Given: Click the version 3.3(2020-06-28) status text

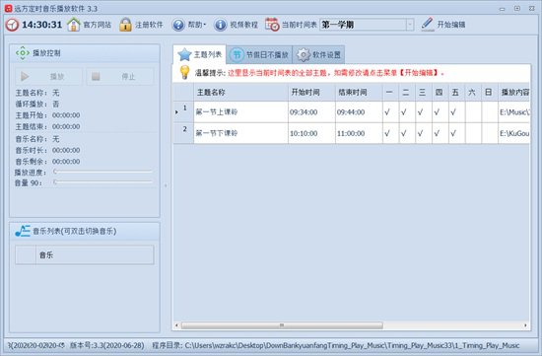Looking at the screenshot, I should [107, 345].
